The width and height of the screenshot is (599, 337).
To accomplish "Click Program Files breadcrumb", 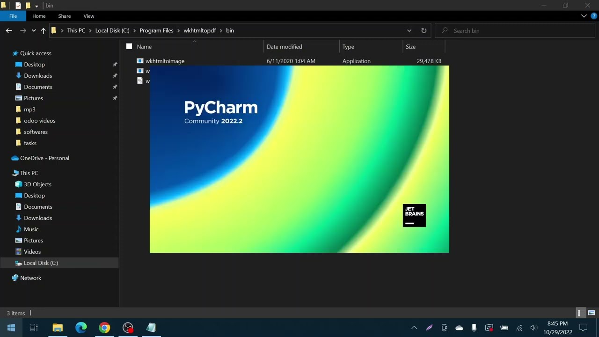I will pos(156,30).
